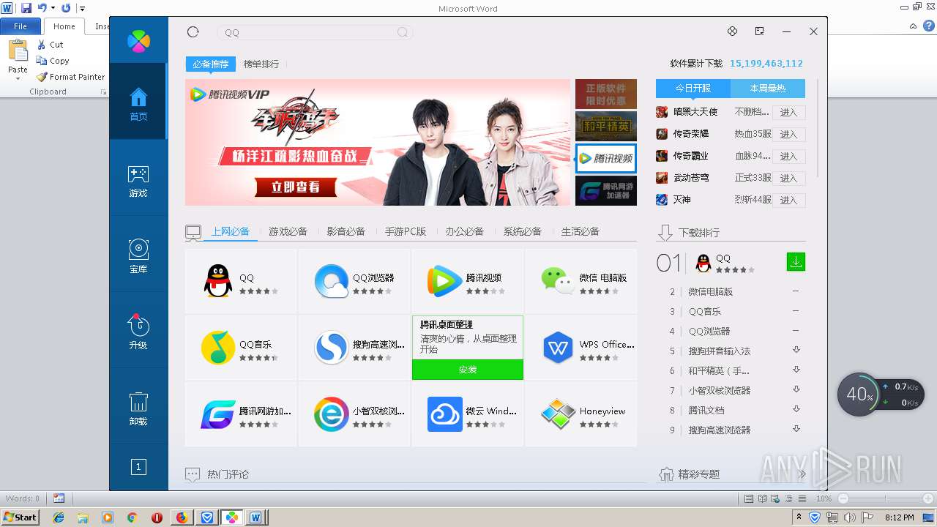This screenshot has width=937, height=527.
Task: Click 进入 button for 传奇霸业
Action: pyautogui.click(x=788, y=157)
